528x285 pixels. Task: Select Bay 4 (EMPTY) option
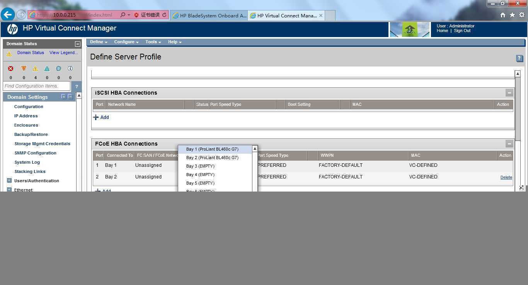(x=215, y=175)
